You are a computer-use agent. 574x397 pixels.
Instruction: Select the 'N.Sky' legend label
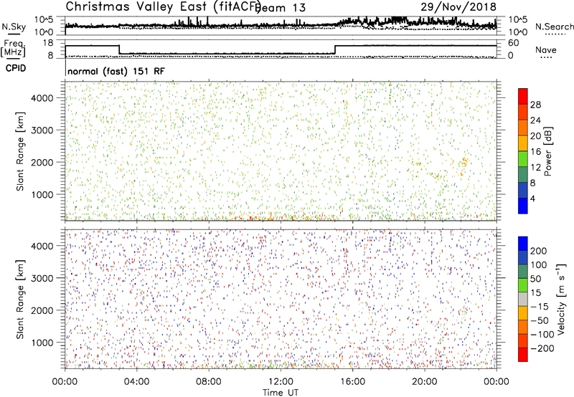tap(14, 27)
